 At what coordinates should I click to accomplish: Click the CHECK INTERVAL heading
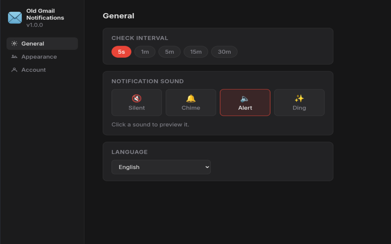click(140, 38)
